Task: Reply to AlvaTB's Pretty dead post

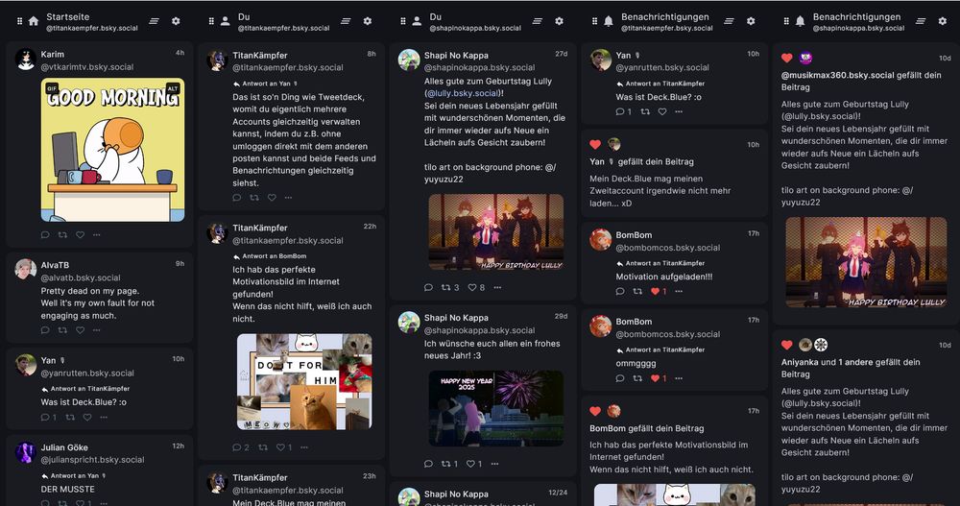Action: (x=45, y=330)
